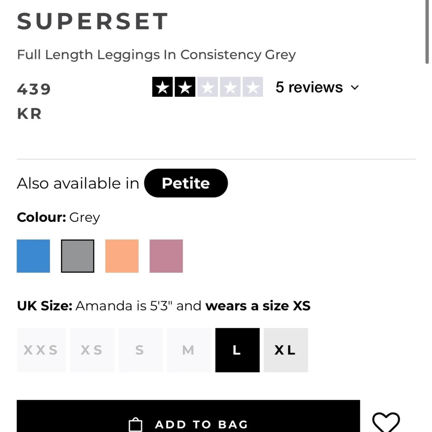Expand the 5 reviews chevron
This screenshot has width=432, height=432.
point(355,87)
